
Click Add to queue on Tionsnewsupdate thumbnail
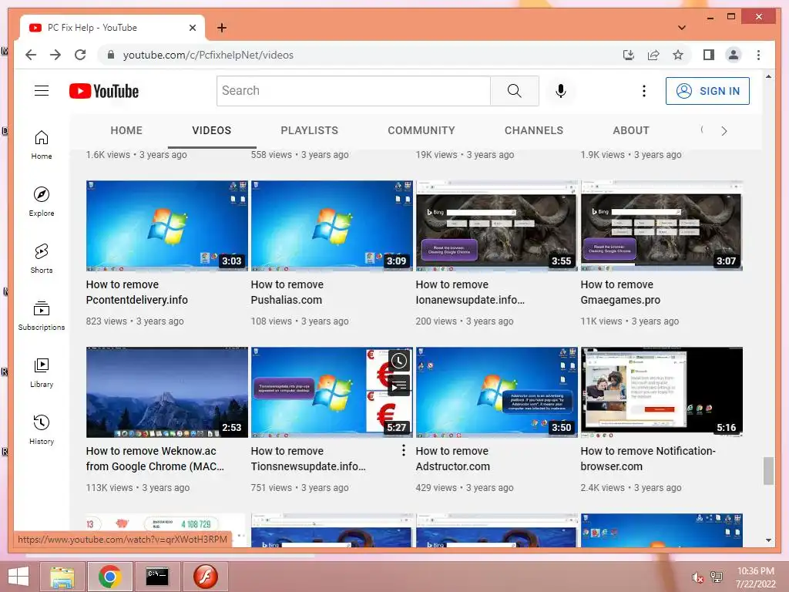click(399, 385)
